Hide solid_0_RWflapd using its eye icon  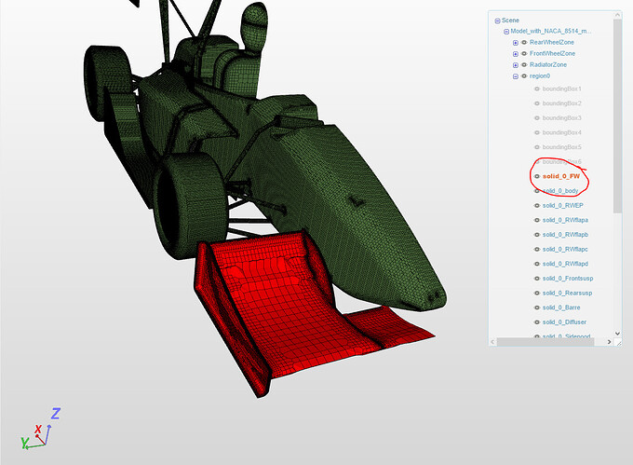537,264
